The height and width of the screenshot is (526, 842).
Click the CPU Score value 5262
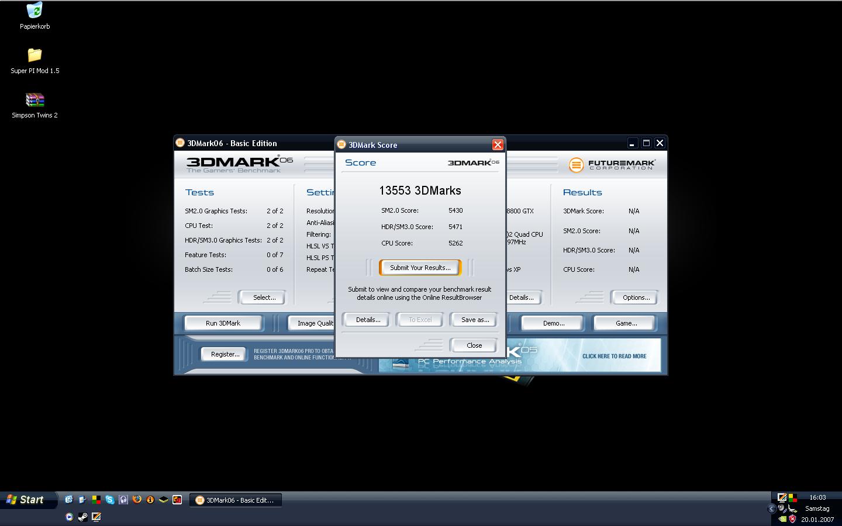click(x=455, y=243)
